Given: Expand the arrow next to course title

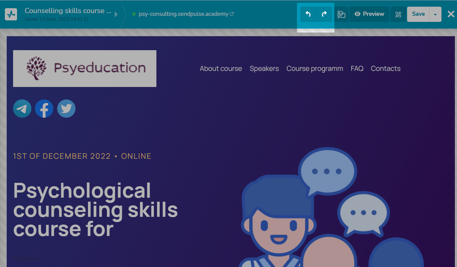Looking at the screenshot, I should (x=116, y=14).
